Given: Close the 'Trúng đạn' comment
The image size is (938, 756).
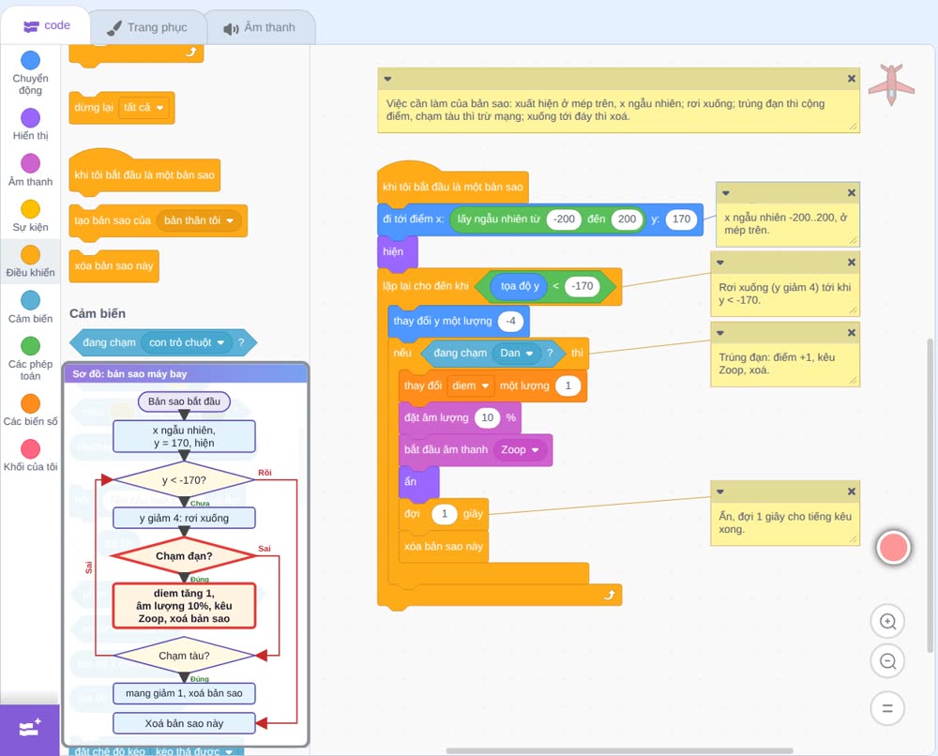Looking at the screenshot, I should click(852, 333).
